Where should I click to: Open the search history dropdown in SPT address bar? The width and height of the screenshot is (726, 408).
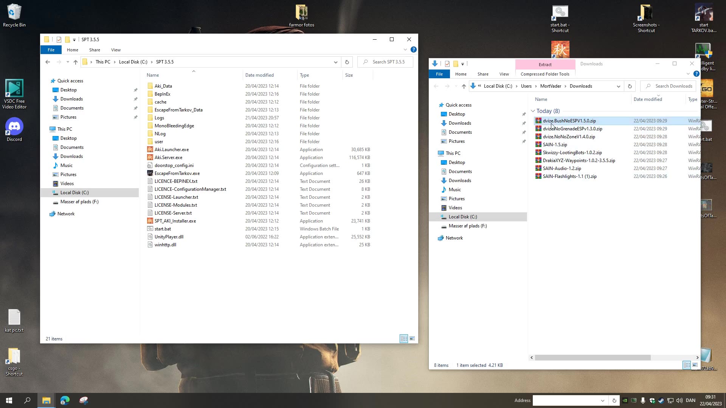pyautogui.click(x=335, y=62)
